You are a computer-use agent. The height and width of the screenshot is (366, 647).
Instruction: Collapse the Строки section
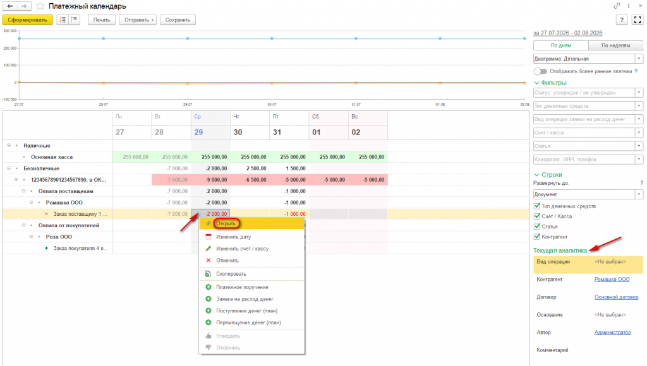pos(537,175)
